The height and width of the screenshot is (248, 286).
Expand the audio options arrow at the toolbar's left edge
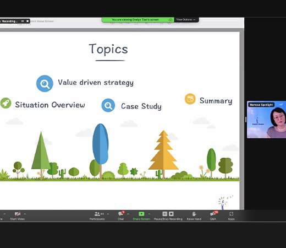tap(4, 214)
